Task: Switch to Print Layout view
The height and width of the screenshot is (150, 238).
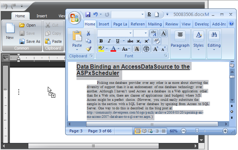Action: 138,131
